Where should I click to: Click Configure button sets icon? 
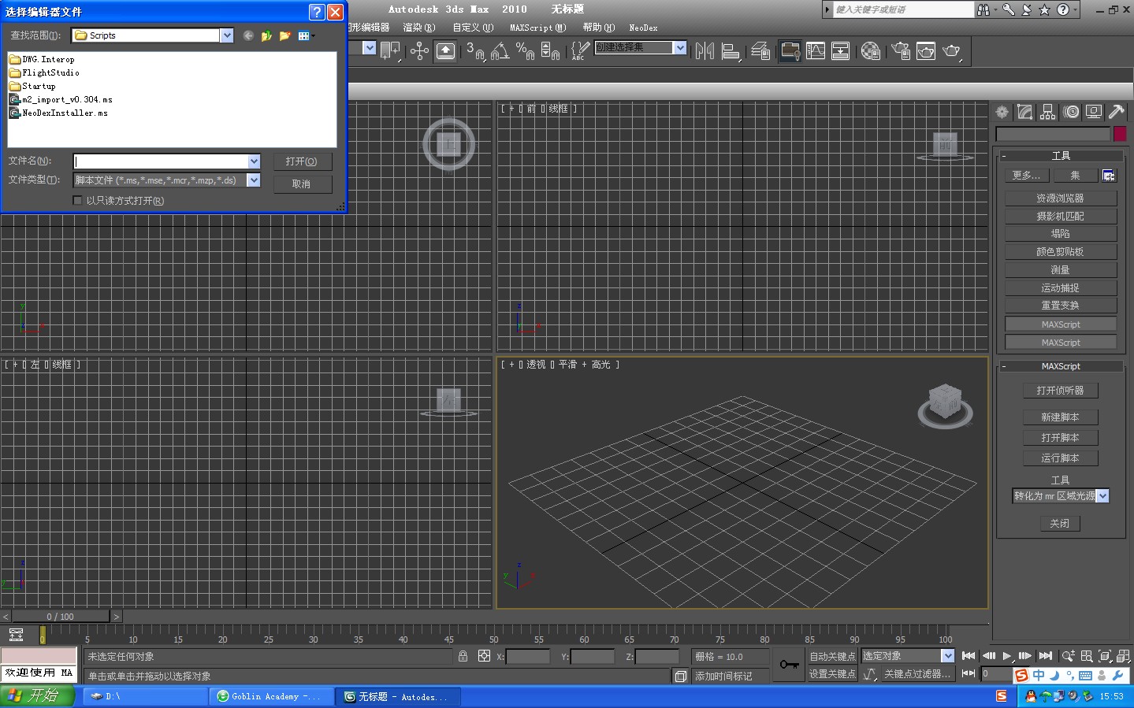pyautogui.click(x=1108, y=176)
